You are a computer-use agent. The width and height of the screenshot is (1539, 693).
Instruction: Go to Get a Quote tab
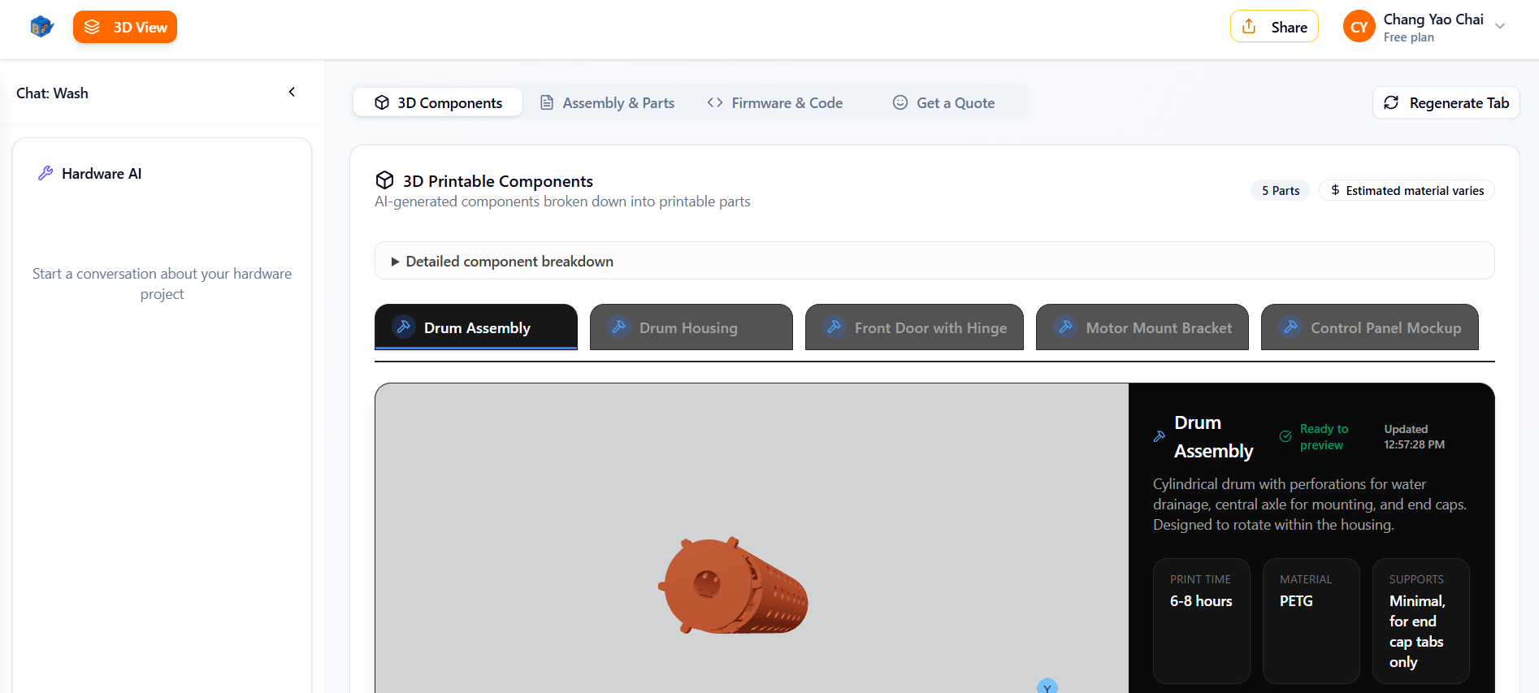944,103
